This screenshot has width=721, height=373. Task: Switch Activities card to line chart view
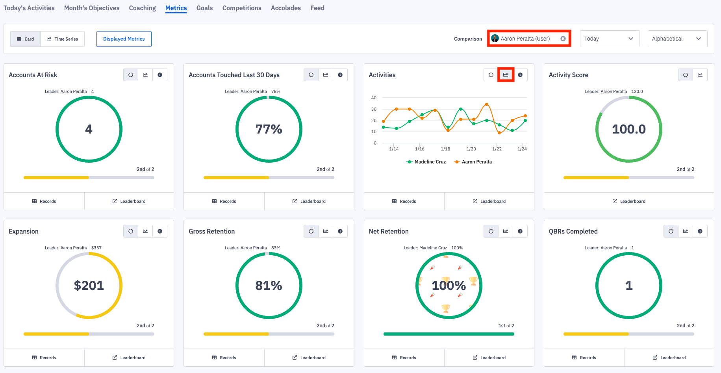pos(506,75)
